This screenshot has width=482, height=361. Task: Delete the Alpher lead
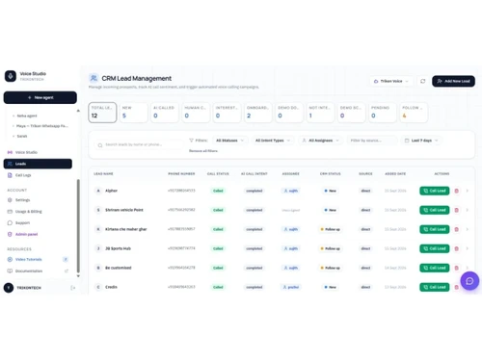point(456,191)
